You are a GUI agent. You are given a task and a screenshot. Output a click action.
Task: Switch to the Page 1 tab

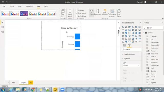coord(14,83)
